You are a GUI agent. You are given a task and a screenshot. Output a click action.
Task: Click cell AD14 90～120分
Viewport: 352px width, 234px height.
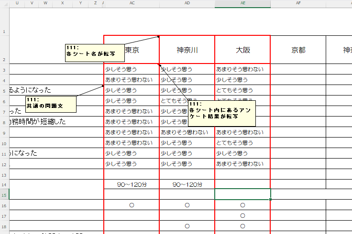click(187, 184)
